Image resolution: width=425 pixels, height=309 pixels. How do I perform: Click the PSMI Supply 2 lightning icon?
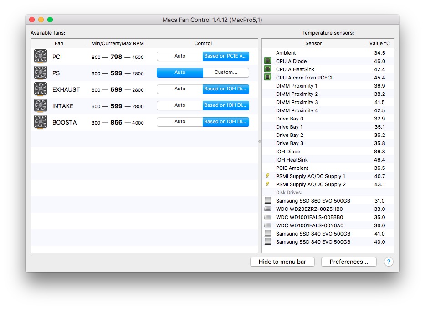[x=267, y=184]
